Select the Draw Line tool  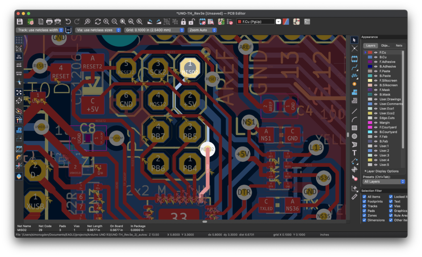(x=354, y=111)
